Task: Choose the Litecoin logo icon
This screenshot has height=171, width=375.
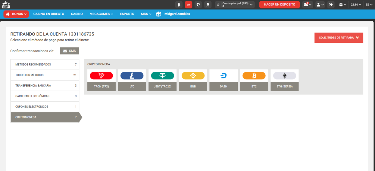Action: [132, 76]
